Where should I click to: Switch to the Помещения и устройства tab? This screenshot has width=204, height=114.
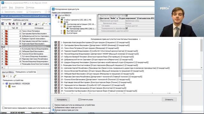click(26, 72)
